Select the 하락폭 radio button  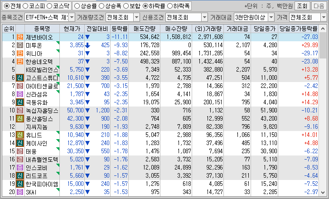[x=170, y=6]
